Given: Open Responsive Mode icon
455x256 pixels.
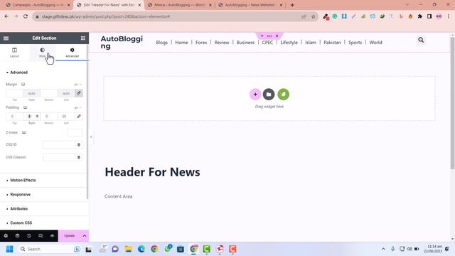Looking at the screenshot, I should pos(41,235).
